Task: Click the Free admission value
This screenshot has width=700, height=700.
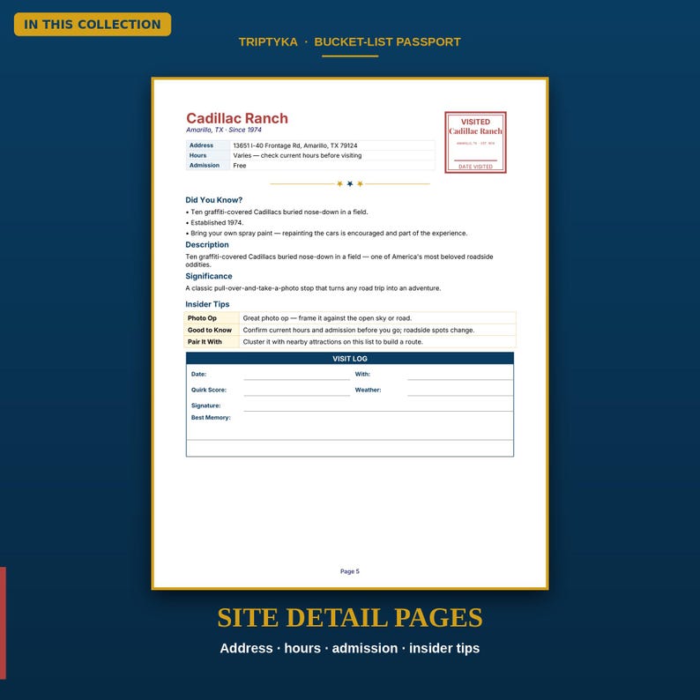Action: pos(240,166)
